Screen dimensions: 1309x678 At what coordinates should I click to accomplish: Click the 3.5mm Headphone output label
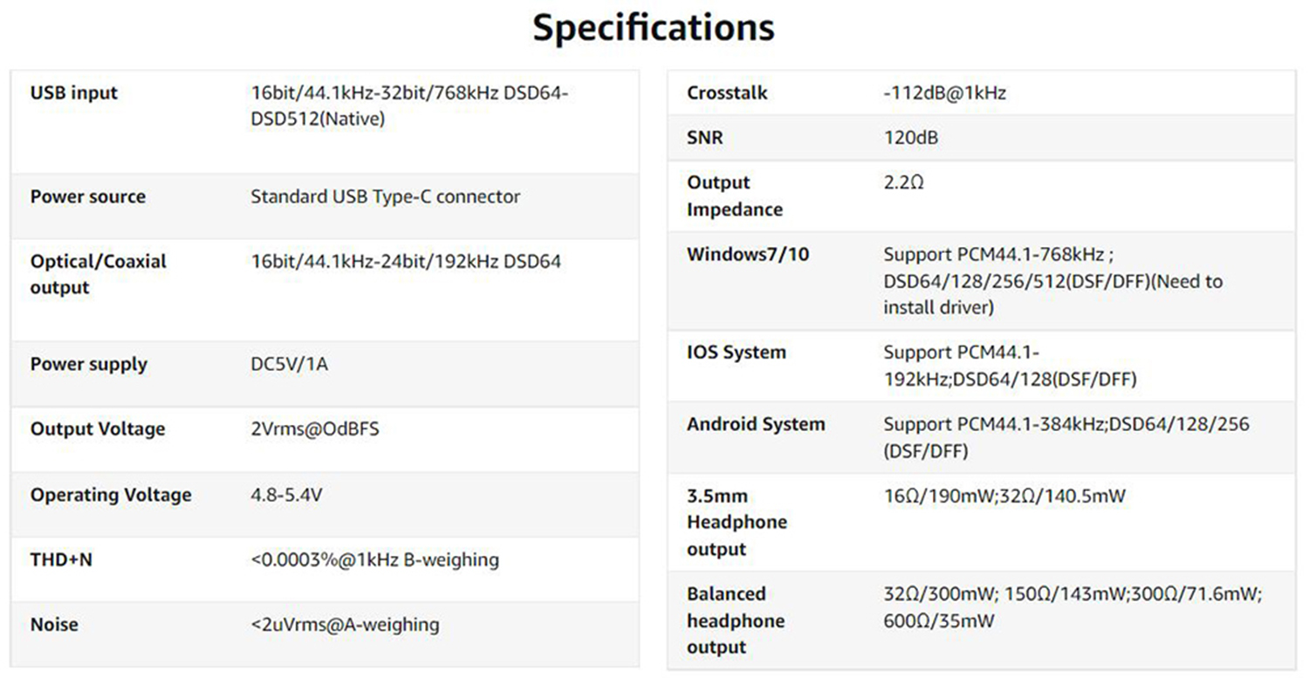click(x=737, y=522)
